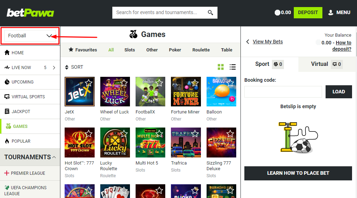This screenshot has width=357, height=198.
Task: Open the Favourites games tab
Action: coord(83,50)
